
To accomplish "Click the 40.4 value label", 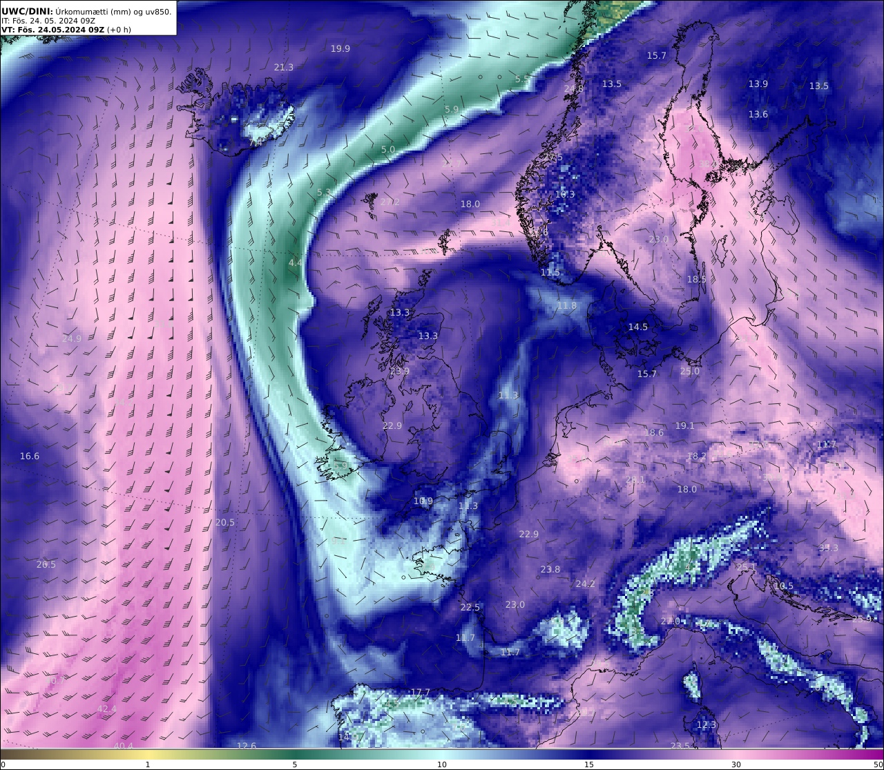I will click(x=124, y=746).
